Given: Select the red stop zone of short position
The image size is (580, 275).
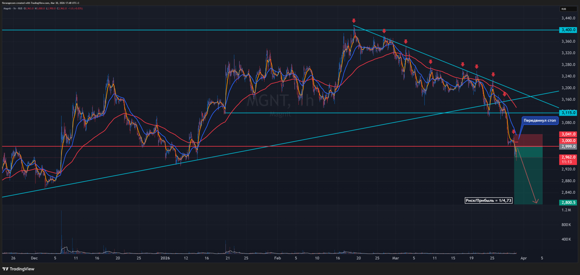Looking at the screenshot, I should click(x=529, y=140).
